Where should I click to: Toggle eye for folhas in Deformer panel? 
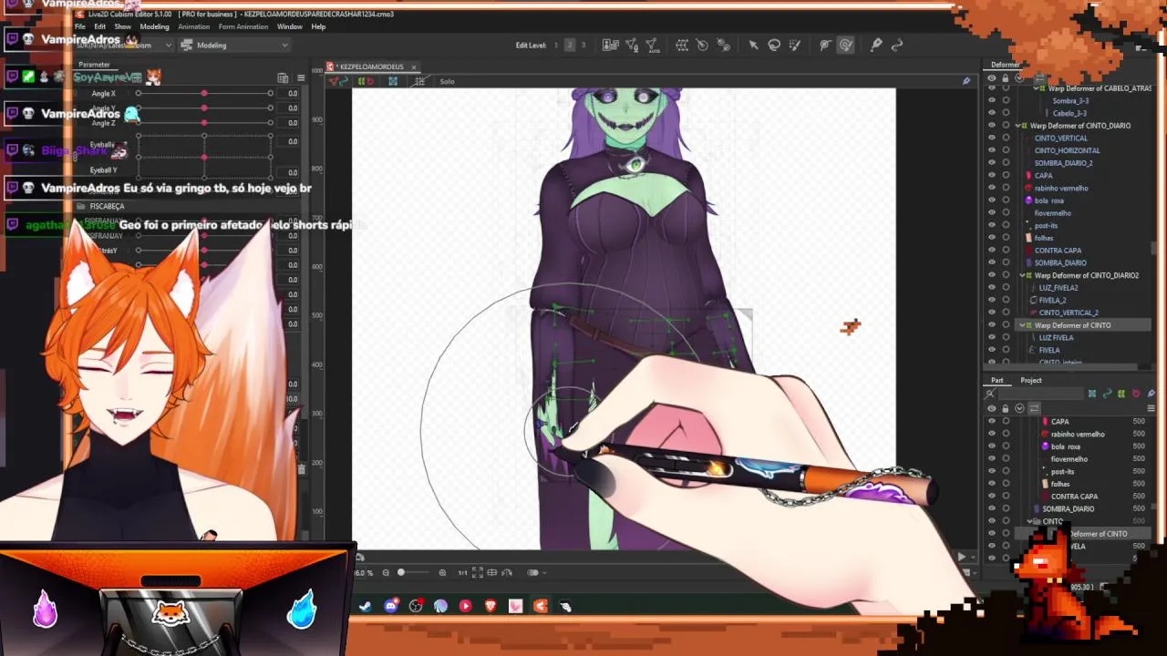pyautogui.click(x=992, y=238)
